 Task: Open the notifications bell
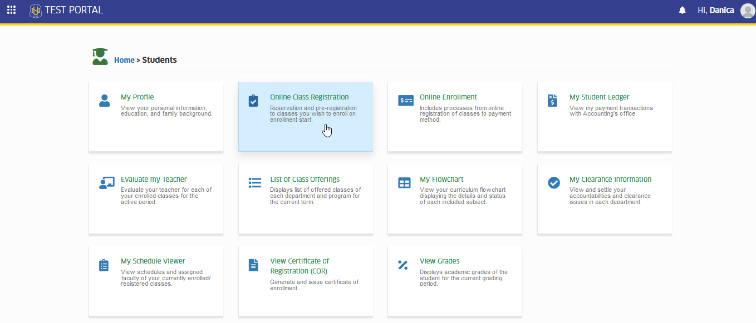click(x=683, y=10)
